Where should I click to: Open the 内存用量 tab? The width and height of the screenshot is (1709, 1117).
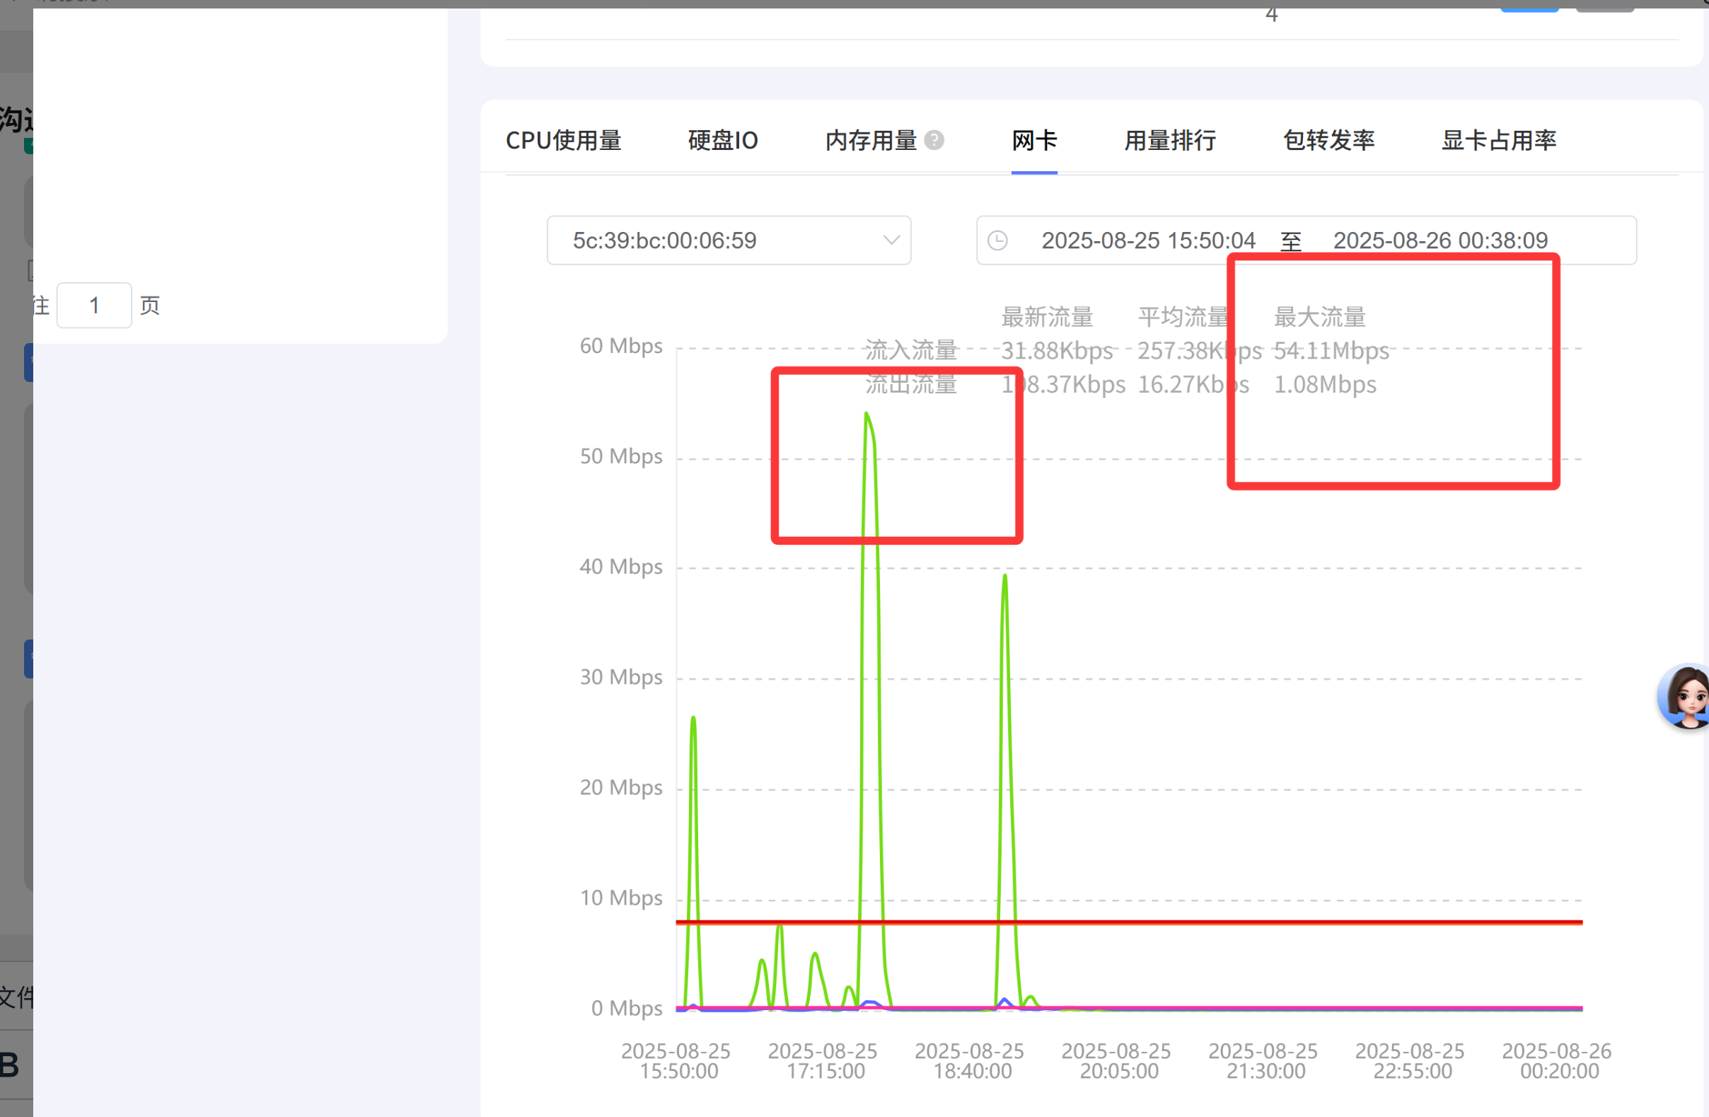(870, 140)
